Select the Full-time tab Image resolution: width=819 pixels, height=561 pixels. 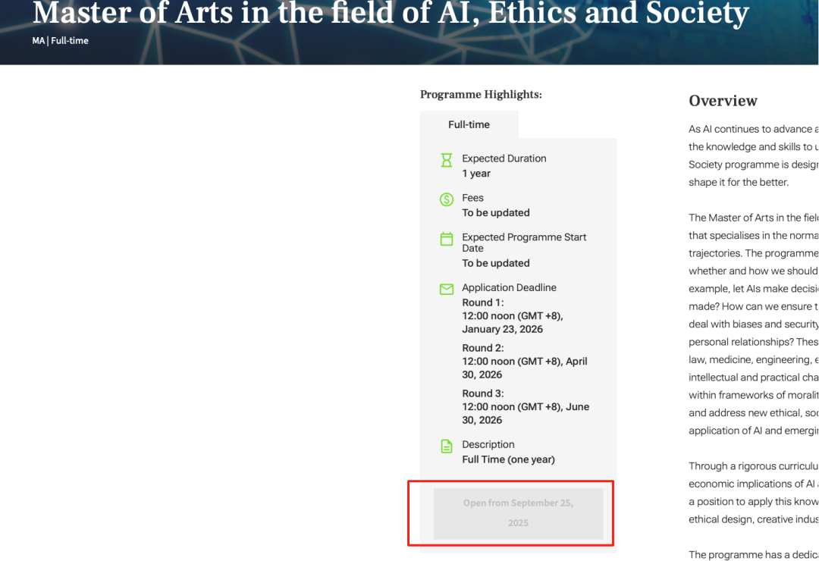(x=469, y=124)
